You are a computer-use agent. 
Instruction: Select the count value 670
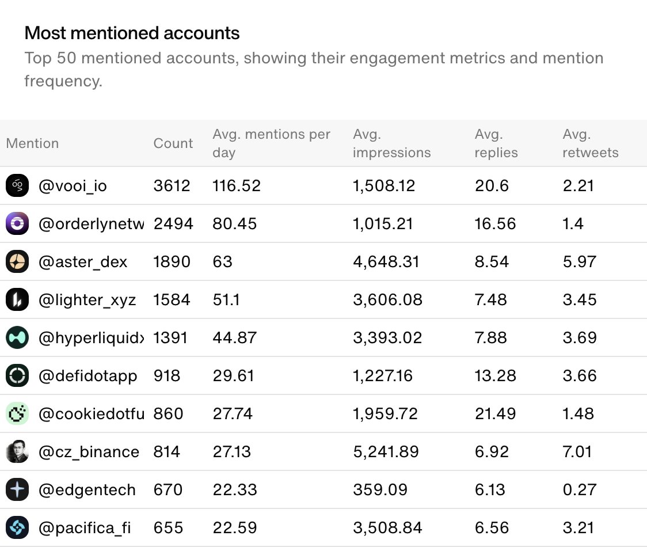168,489
